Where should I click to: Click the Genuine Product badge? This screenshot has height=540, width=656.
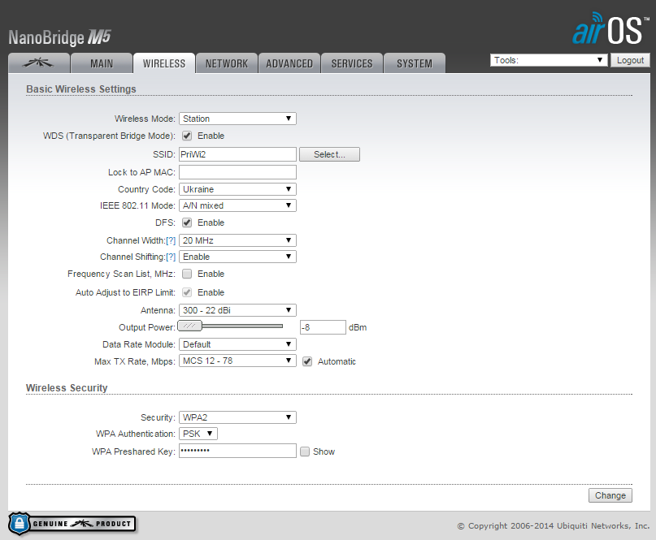tap(72, 524)
